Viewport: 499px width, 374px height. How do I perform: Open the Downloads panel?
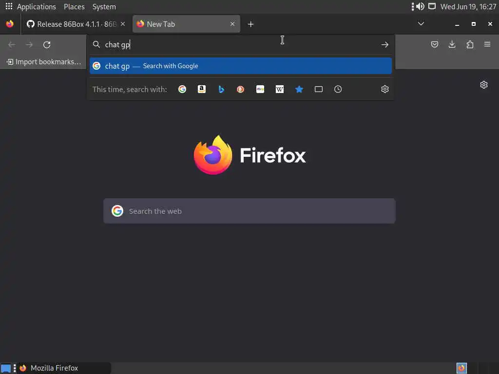click(452, 44)
